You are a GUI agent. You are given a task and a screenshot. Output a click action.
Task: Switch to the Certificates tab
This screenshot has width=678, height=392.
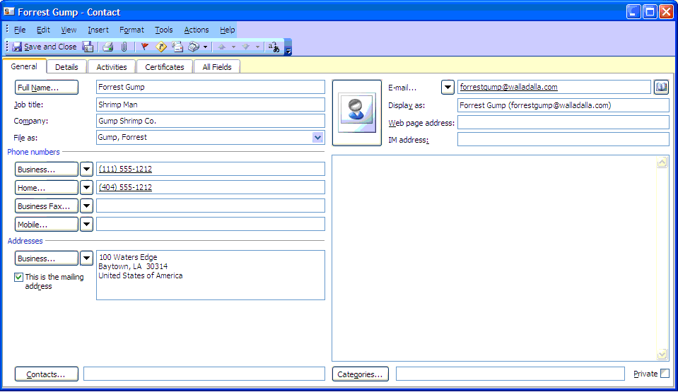click(x=165, y=67)
